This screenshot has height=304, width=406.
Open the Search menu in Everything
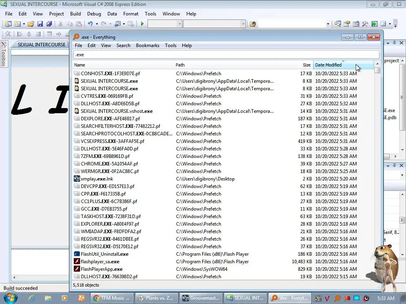coord(123,46)
